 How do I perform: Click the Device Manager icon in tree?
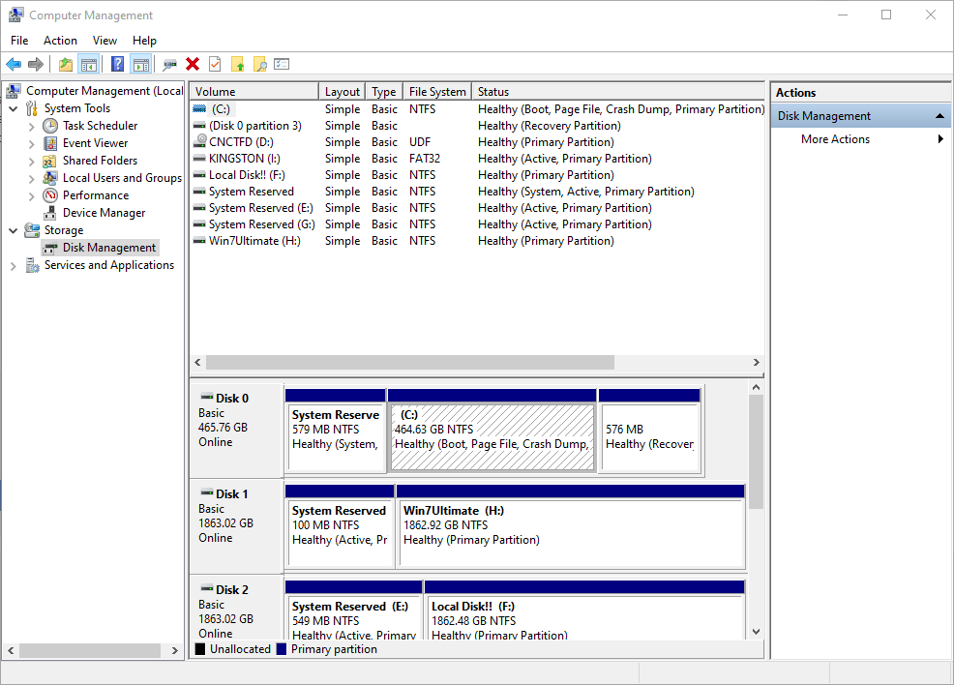click(50, 213)
